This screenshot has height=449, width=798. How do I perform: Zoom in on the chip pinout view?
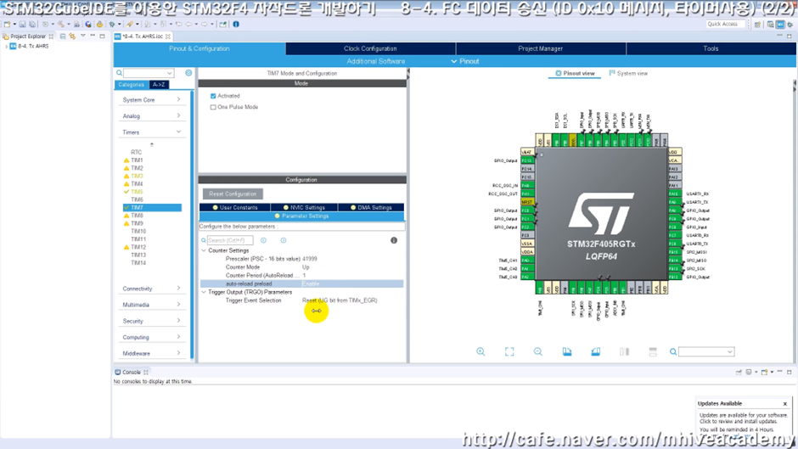click(480, 351)
